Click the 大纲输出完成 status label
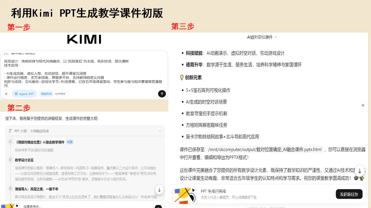 pos(39,131)
